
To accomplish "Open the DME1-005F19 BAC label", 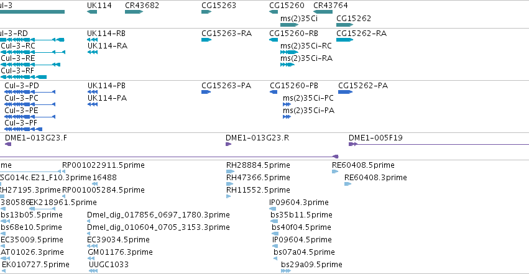I will pyautogui.click(x=375, y=138).
